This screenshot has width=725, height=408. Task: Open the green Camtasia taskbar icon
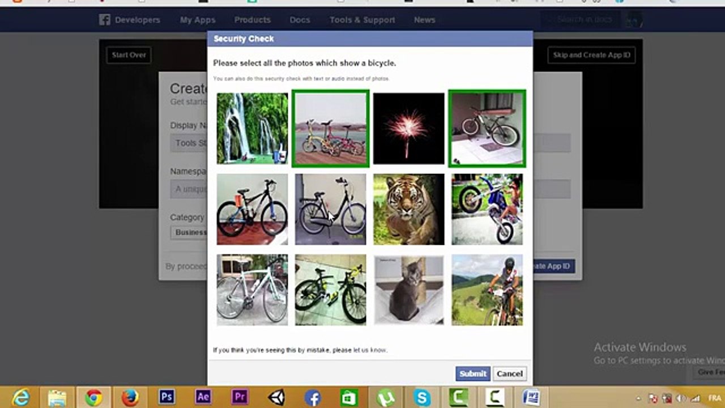(458, 398)
